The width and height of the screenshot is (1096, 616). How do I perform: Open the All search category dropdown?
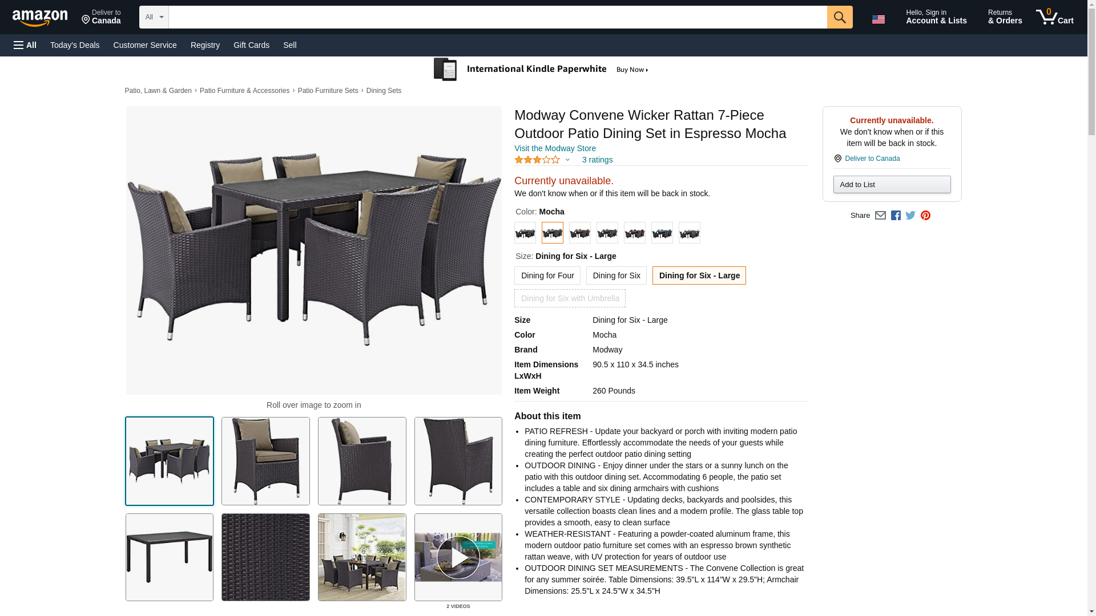tap(154, 17)
